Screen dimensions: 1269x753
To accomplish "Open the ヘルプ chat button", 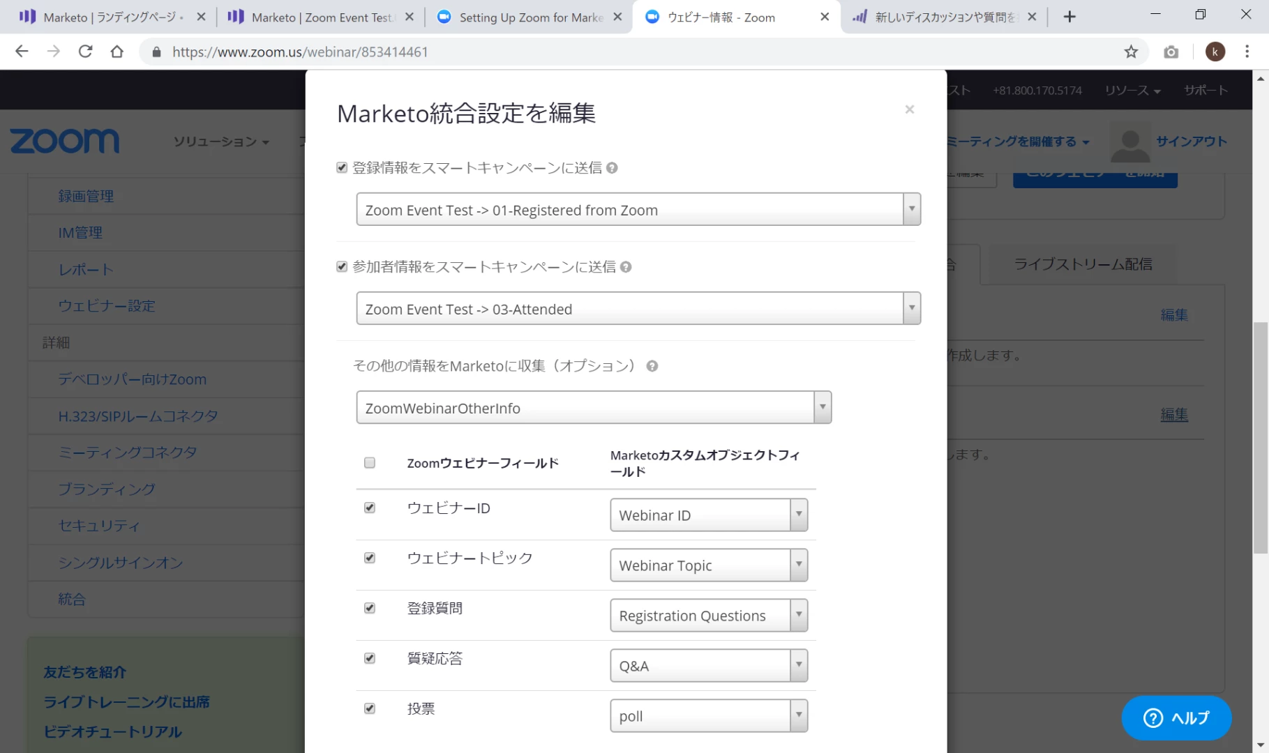I will pyautogui.click(x=1176, y=717).
